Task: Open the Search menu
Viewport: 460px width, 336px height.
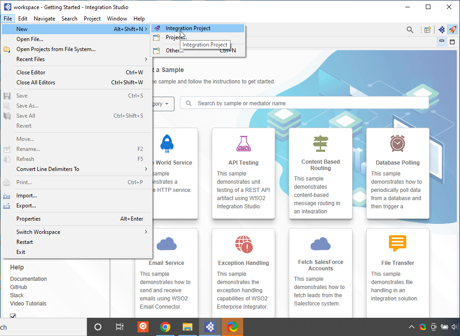Action: tap(69, 19)
